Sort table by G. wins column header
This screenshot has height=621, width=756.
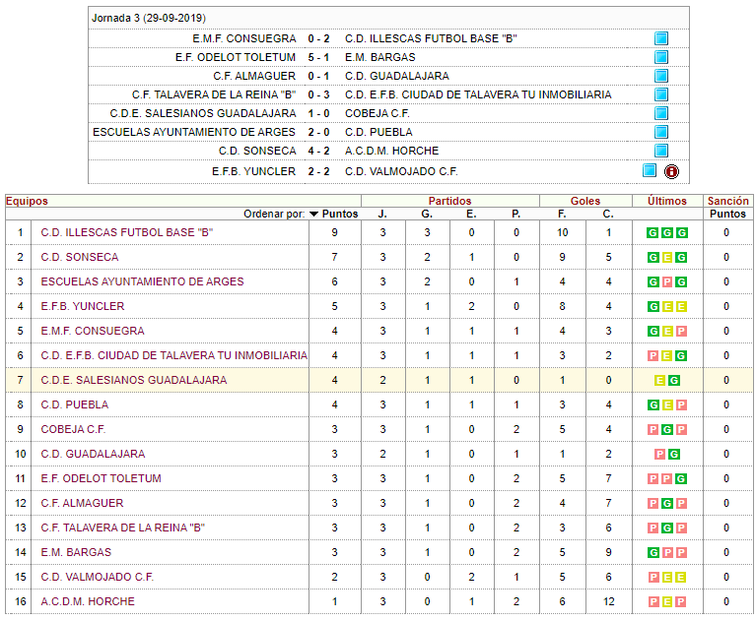tap(427, 214)
